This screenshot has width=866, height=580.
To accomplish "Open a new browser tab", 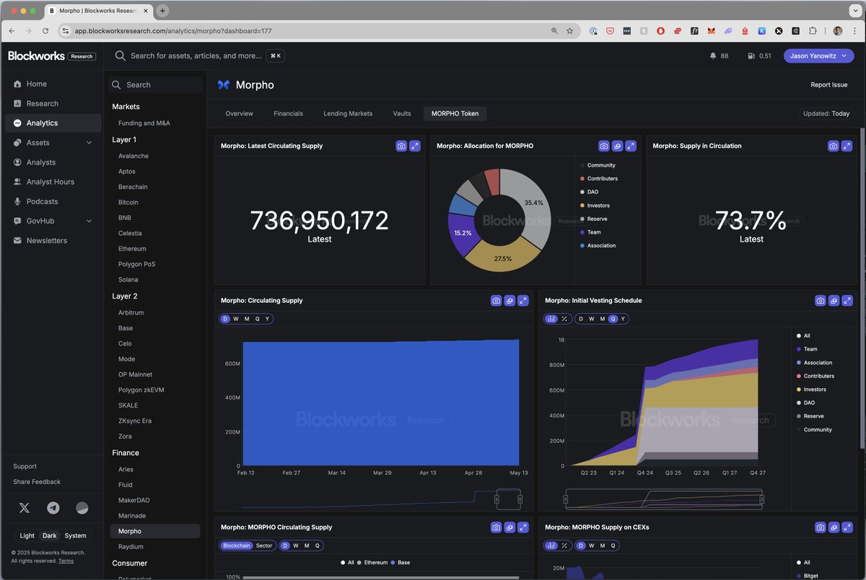I will [162, 11].
